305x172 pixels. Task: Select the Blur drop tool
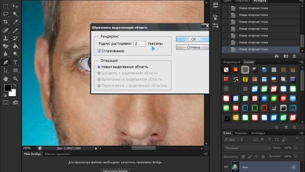click(6, 54)
